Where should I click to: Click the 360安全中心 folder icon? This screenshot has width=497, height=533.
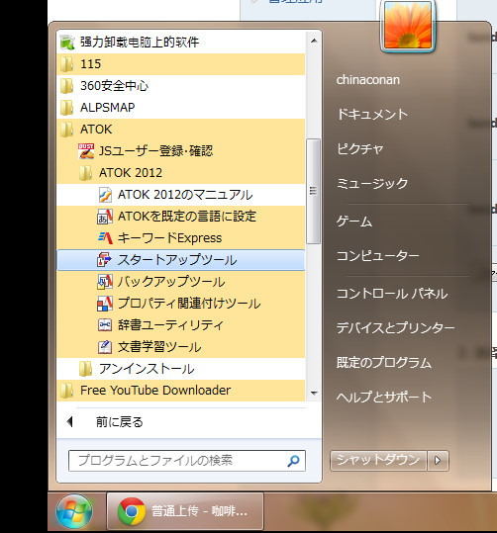66,86
